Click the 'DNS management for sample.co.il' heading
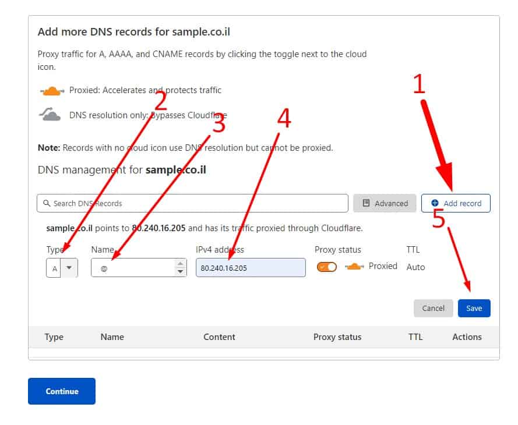This screenshot has height=425, width=518. (x=122, y=170)
